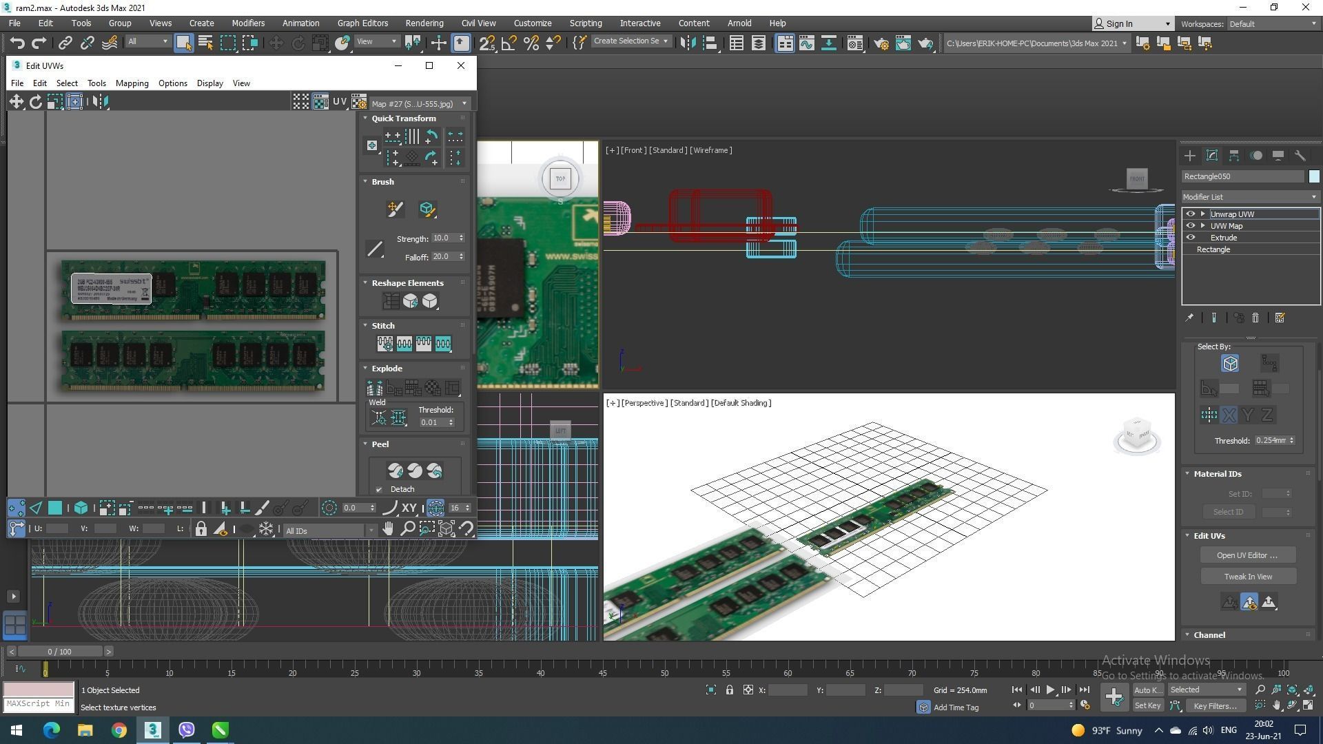
Task: Click the Play Animation button
Action: pyautogui.click(x=1050, y=690)
